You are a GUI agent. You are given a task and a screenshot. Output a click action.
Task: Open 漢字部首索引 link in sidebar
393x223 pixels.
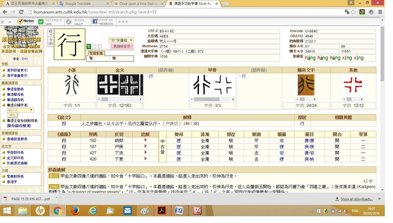coord(20,70)
